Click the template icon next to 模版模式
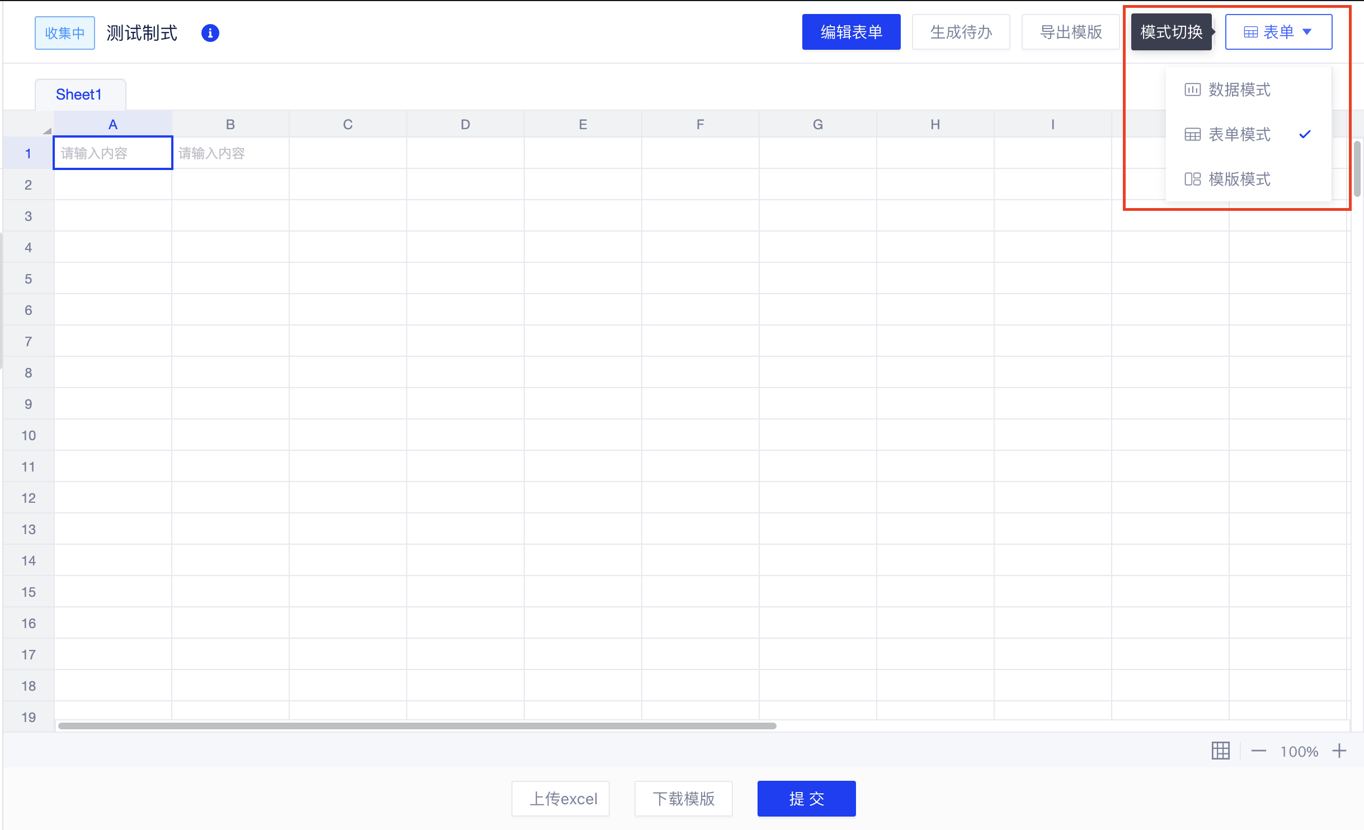The image size is (1364, 830). 1193,179
